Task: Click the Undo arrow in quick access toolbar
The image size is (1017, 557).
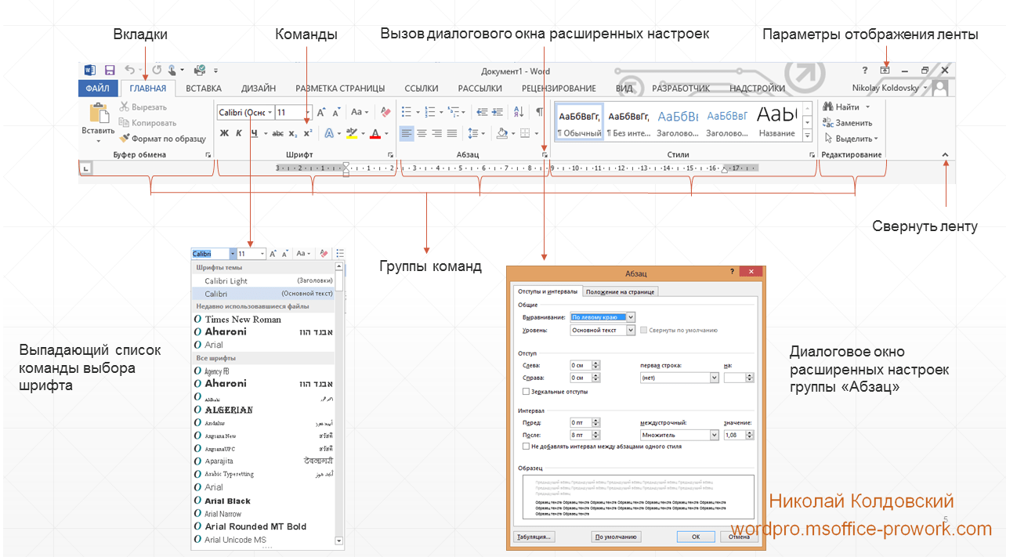Action: pos(129,71)
